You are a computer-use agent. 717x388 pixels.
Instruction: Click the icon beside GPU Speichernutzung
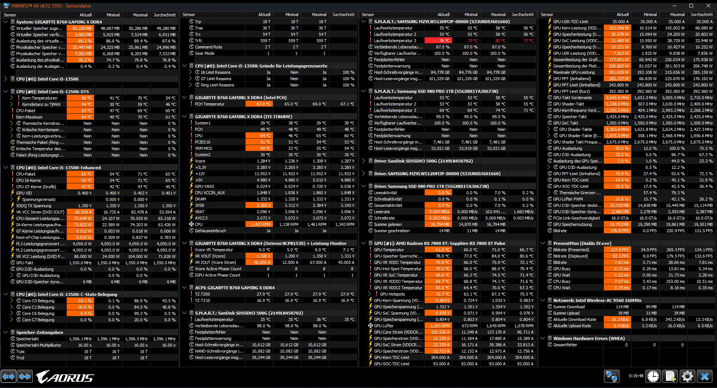(550, 224)
